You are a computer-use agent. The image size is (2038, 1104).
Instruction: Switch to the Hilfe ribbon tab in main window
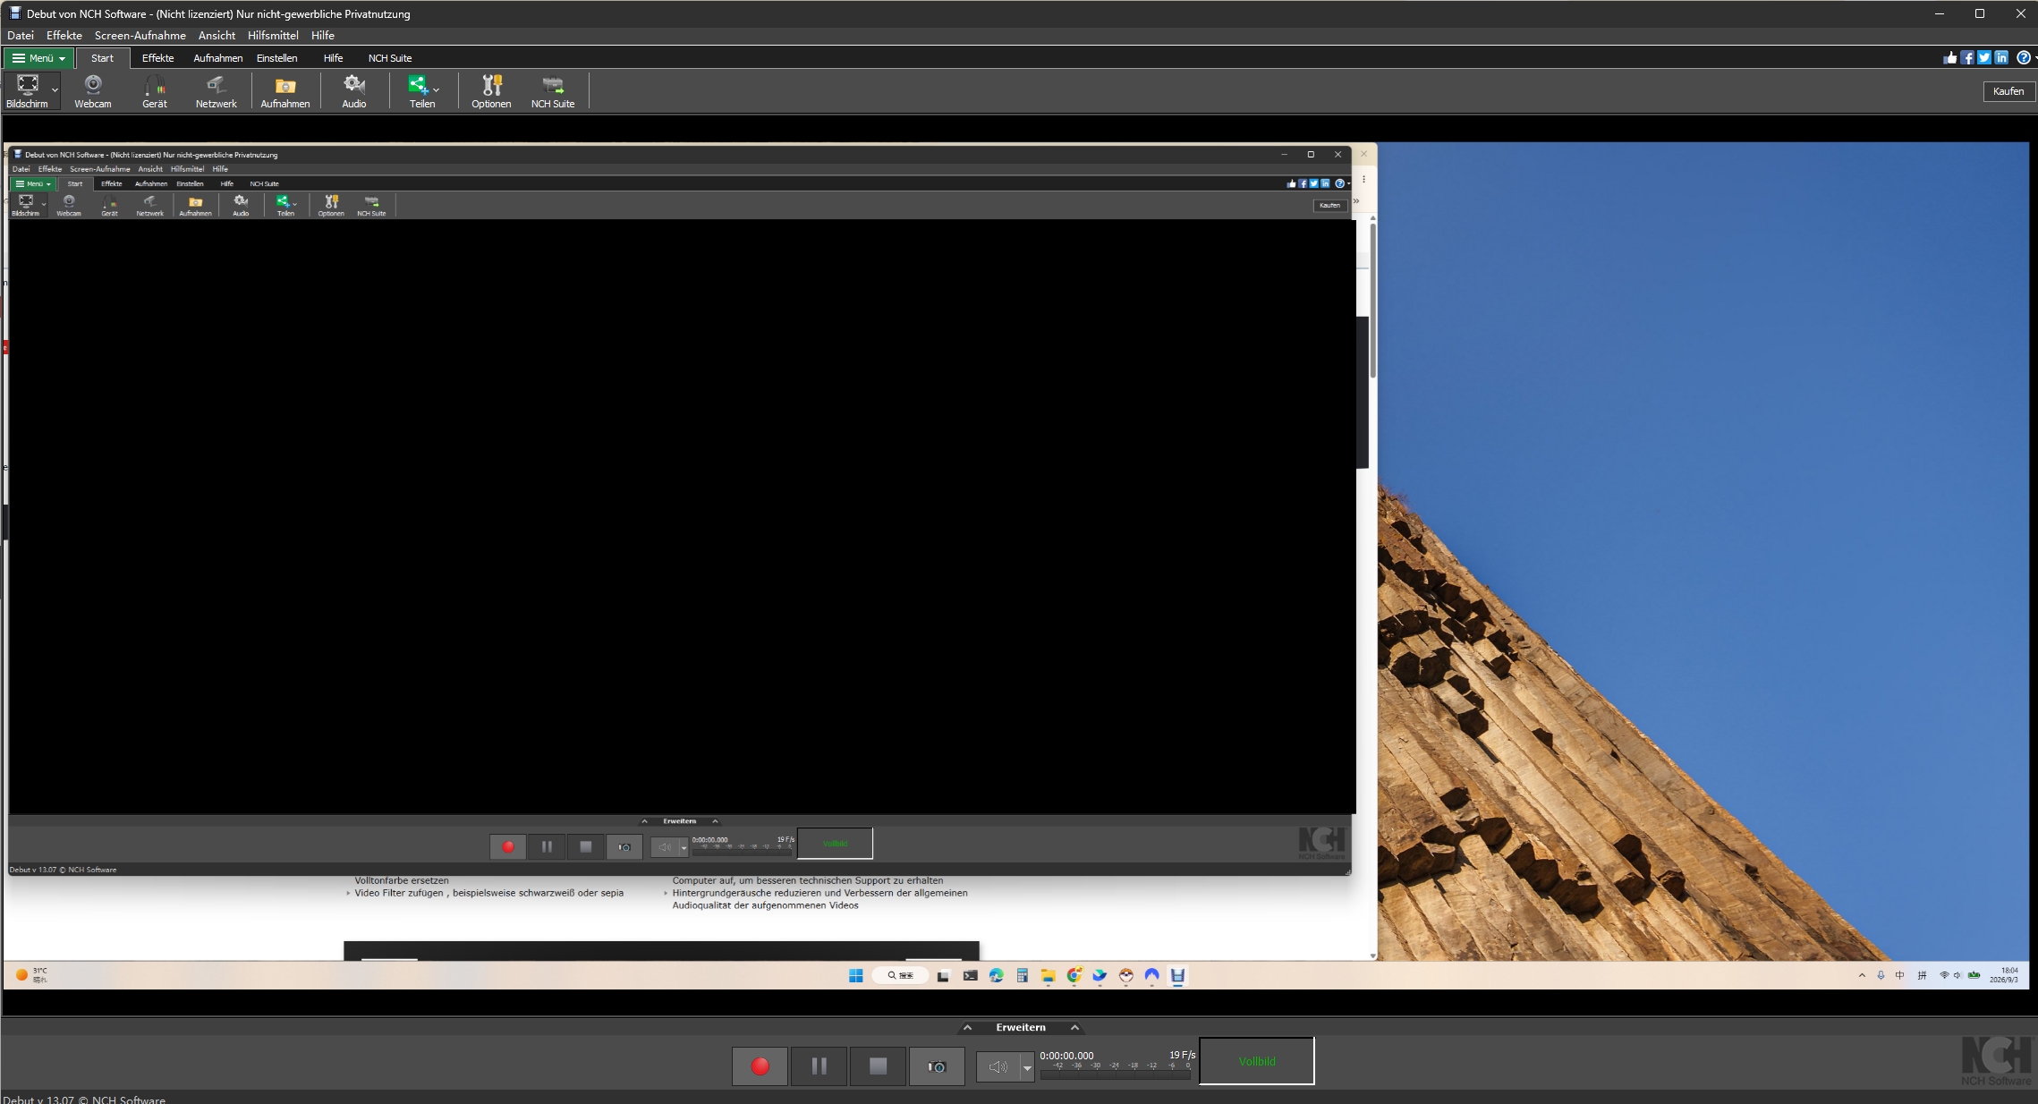click(x=334, y=58)
